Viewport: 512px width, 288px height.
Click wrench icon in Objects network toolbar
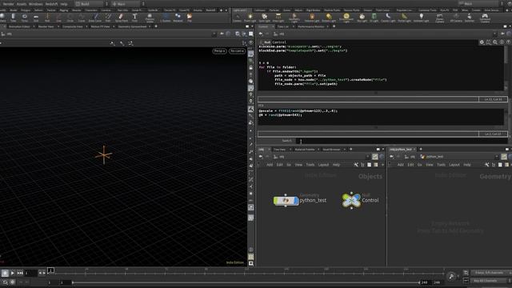[356, 165]
